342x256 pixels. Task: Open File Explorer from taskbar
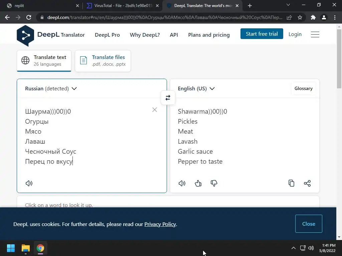(x=25, y=248)
